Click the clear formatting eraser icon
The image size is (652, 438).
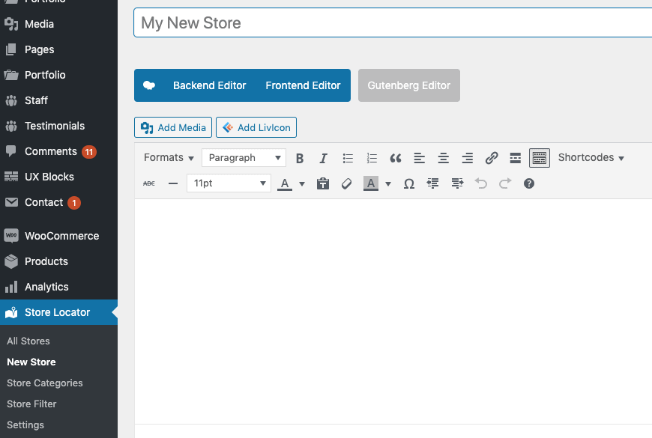click(346, 183)
